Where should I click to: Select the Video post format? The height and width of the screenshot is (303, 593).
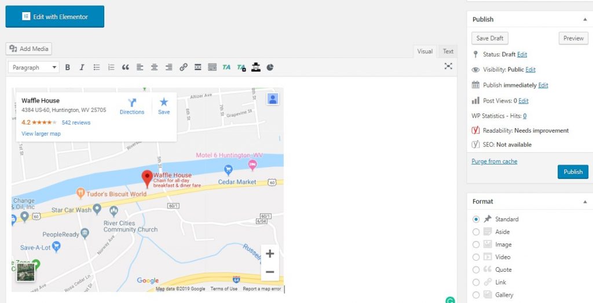coord(476,257)
